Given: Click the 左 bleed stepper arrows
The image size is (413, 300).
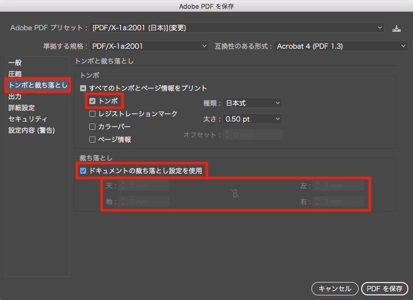Looking at the screenshot, I should (318, 186).
